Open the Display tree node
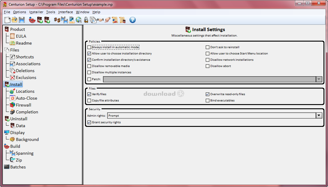 [x=17, y=132]
